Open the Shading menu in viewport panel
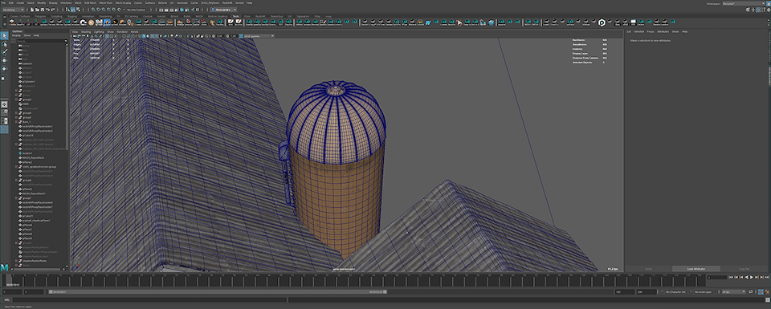 pyautogui.click(x=86, y=31)
